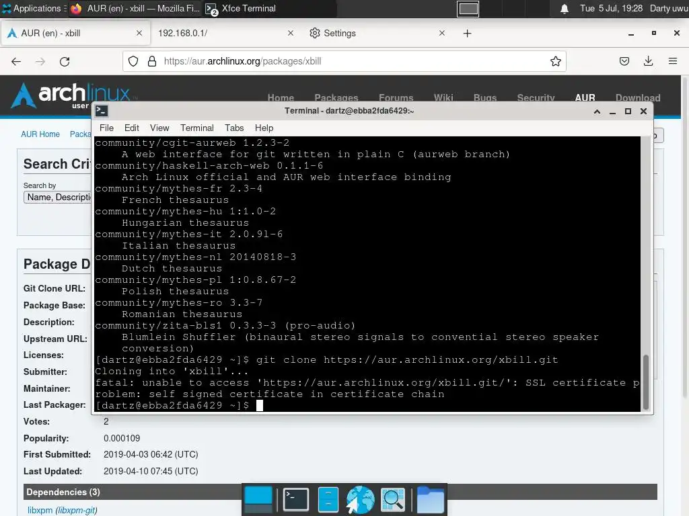Click the Firefox back arrow
This screenshot has width=689, height=516.
click(x=16, y=61)
